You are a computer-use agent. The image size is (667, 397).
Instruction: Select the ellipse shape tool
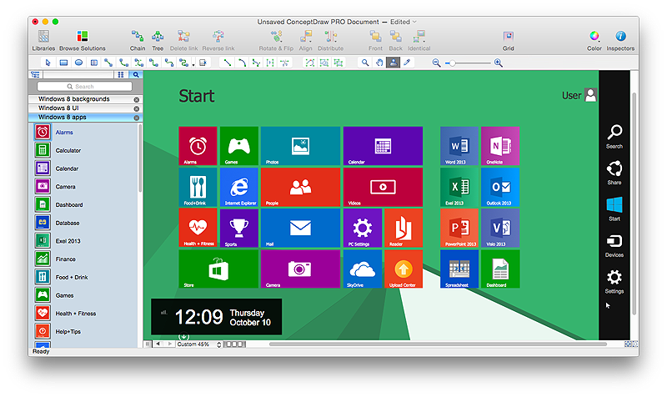coord(78,63)
